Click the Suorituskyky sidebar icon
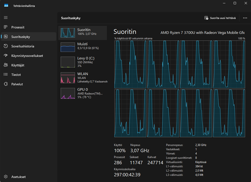 pyautogui.click(x=6, y=36)
